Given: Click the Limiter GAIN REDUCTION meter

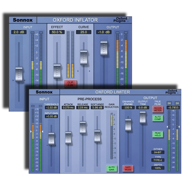Looking at the screenshot, I should pyautogui.click(x=112, y=137).
